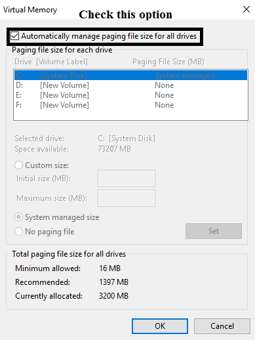Click the 'Total paging file size for all drives' label
Screen dimensions: 255x340
coord(69,254)
